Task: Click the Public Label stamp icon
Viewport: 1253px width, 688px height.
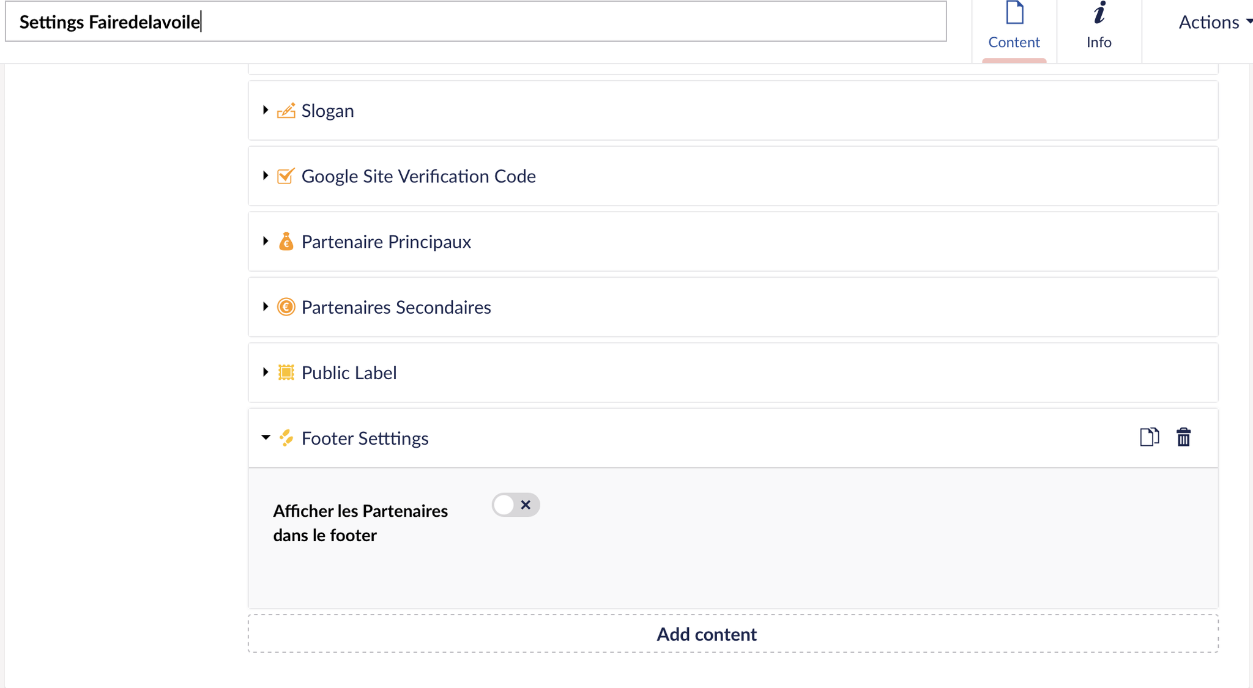Action: tap(286, 372)
